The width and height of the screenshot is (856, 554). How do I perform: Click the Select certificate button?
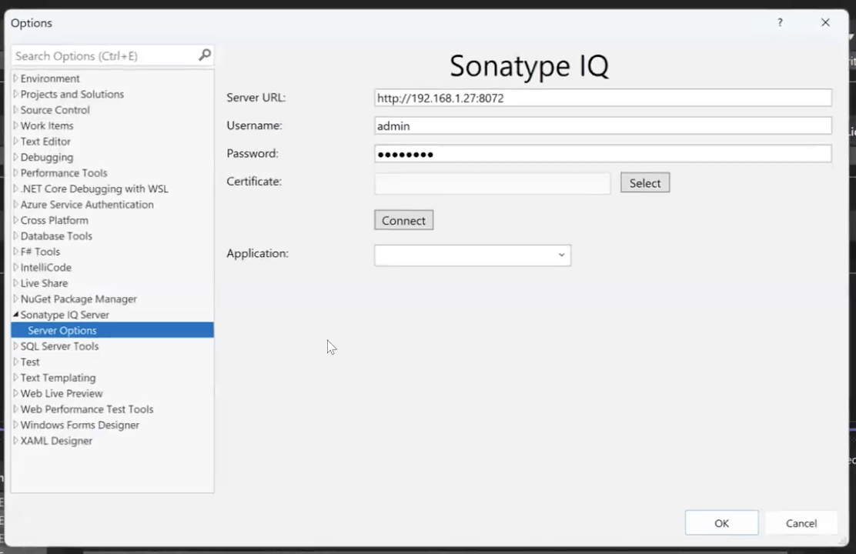645,183
